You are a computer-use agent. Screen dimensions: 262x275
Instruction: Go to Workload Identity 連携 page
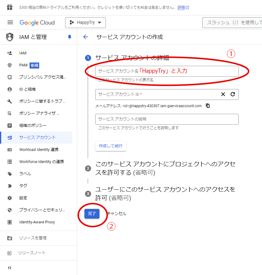coord(39,150)
